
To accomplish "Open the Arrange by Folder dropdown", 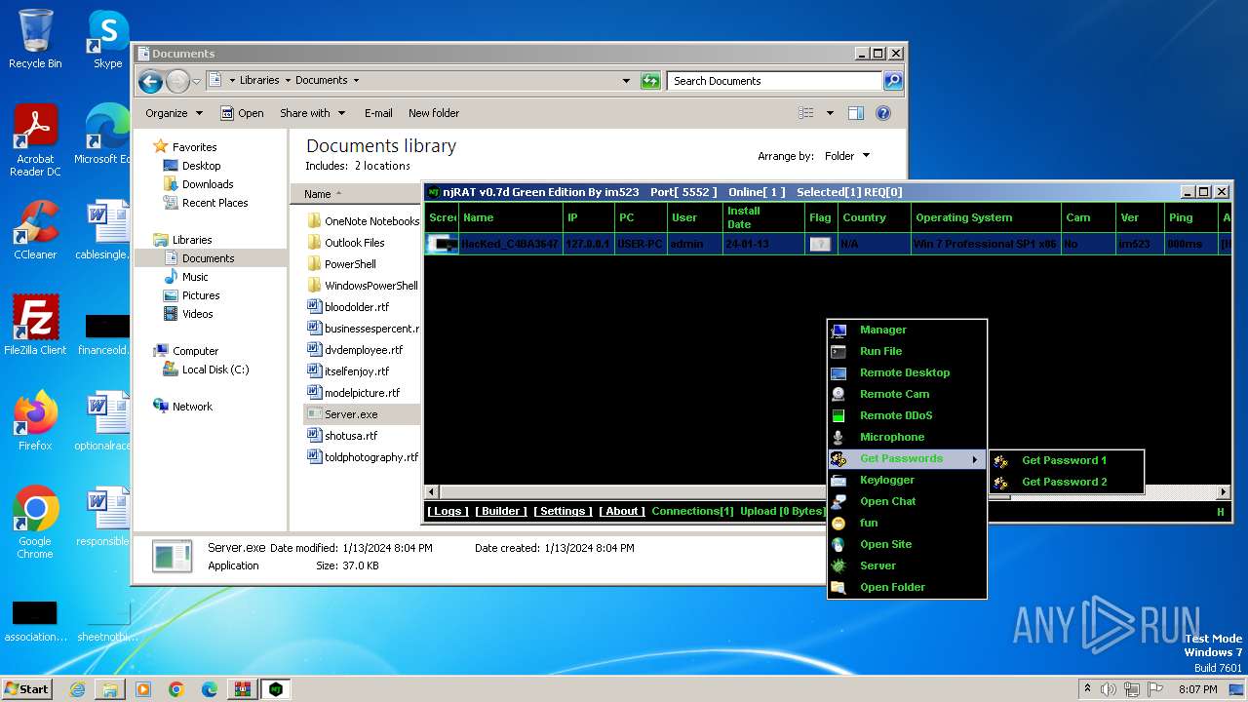I will [847, 156].
